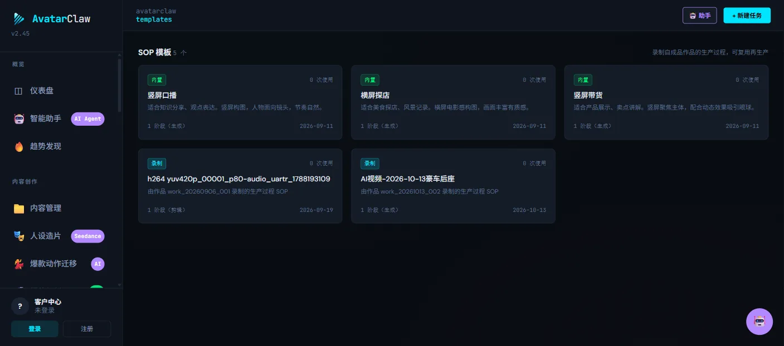The image size is (784, 346).
Task: Open the AI视频-2026-10-13豪车后座 template
Action: 453,186
